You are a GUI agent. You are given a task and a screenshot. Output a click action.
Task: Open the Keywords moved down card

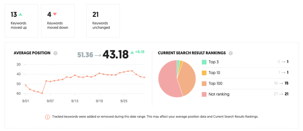click(58, 21)
